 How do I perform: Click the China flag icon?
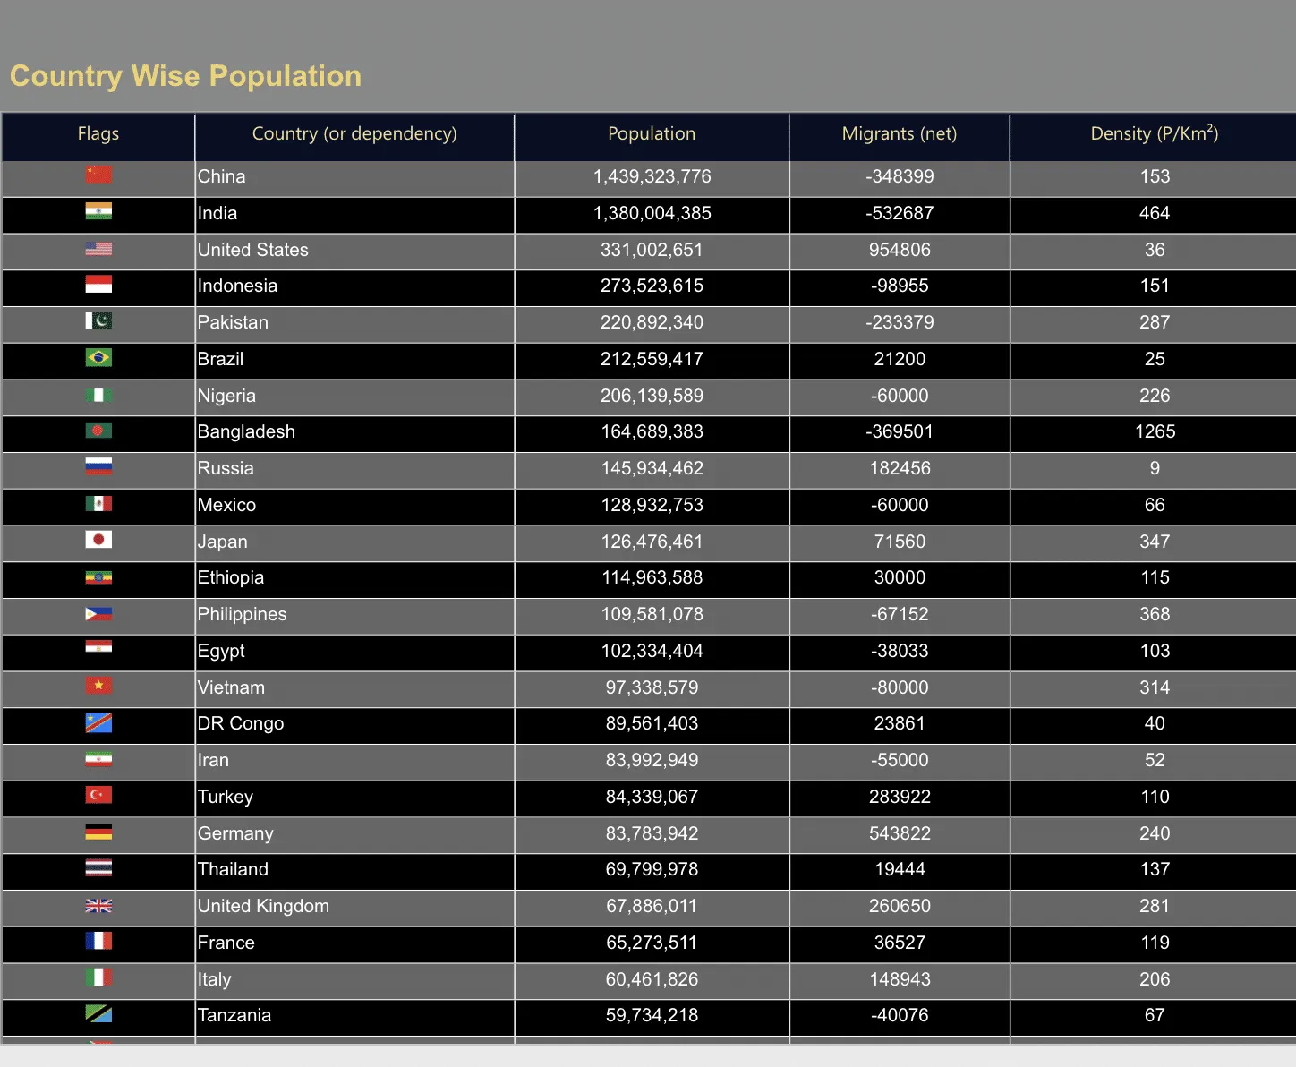click(98, 175)
